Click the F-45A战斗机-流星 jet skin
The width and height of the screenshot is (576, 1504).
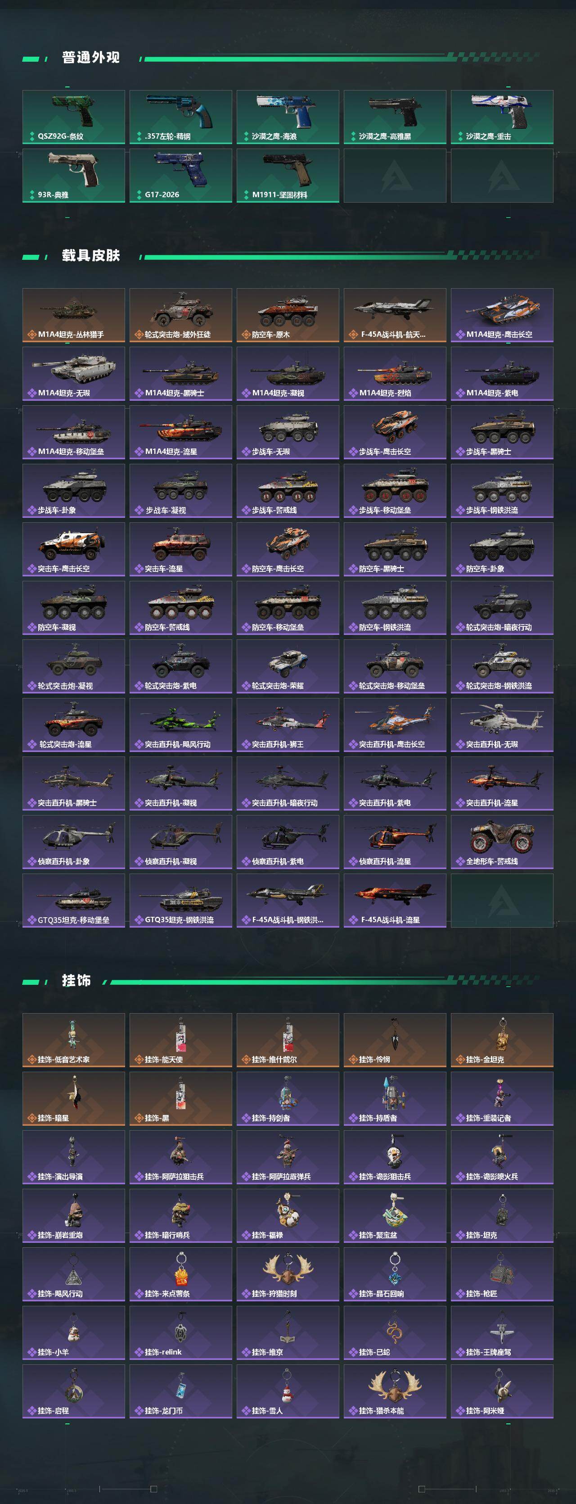[395, 900]
